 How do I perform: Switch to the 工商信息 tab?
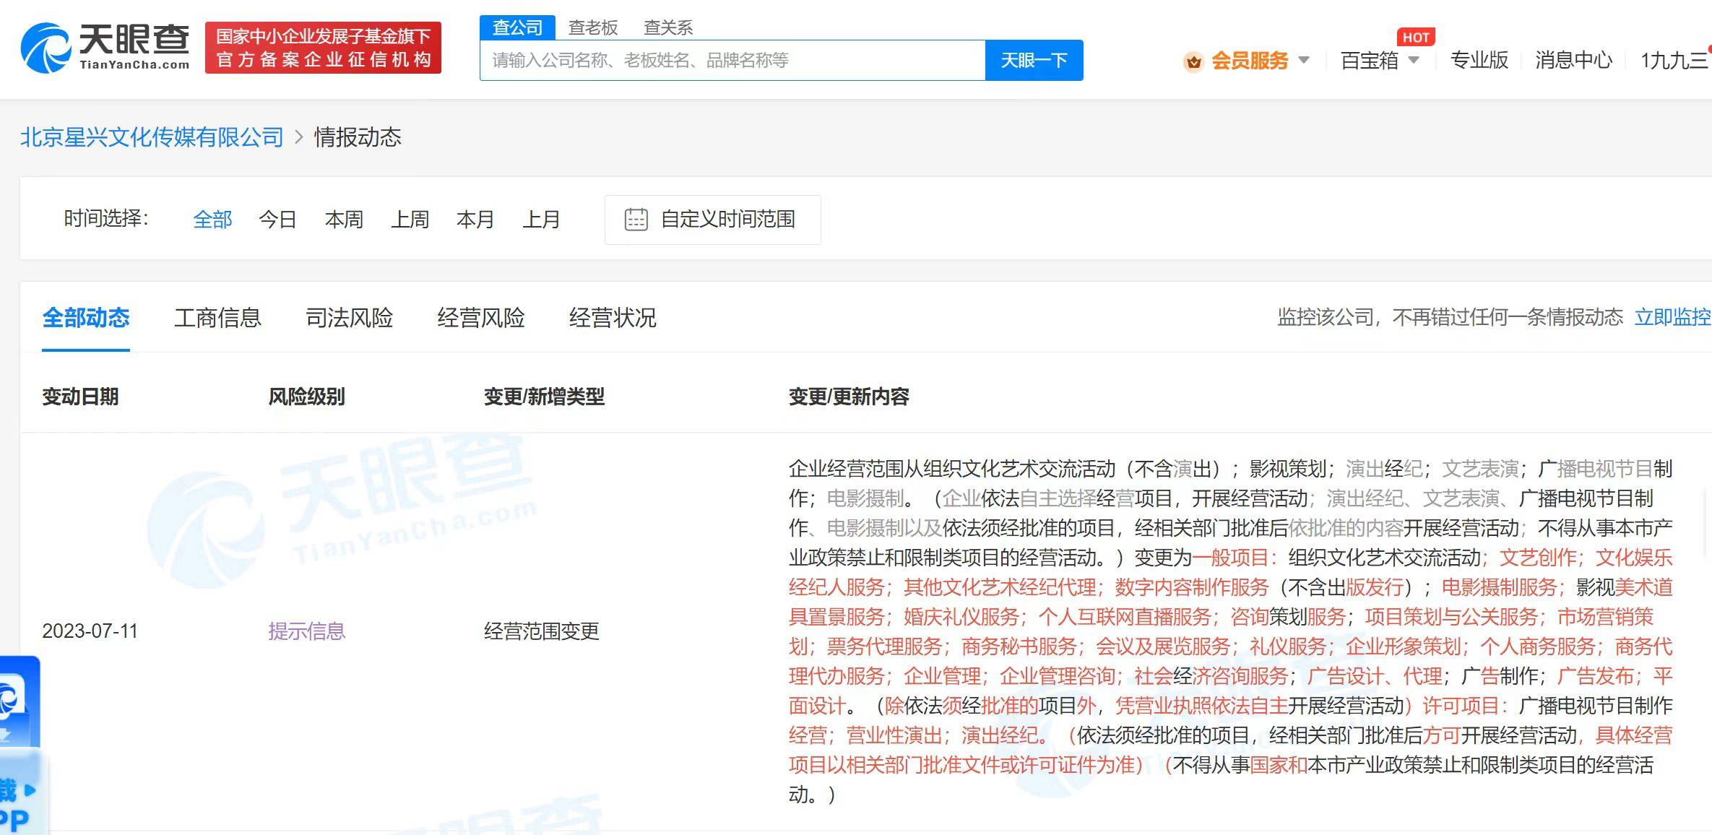coord(217,318)
